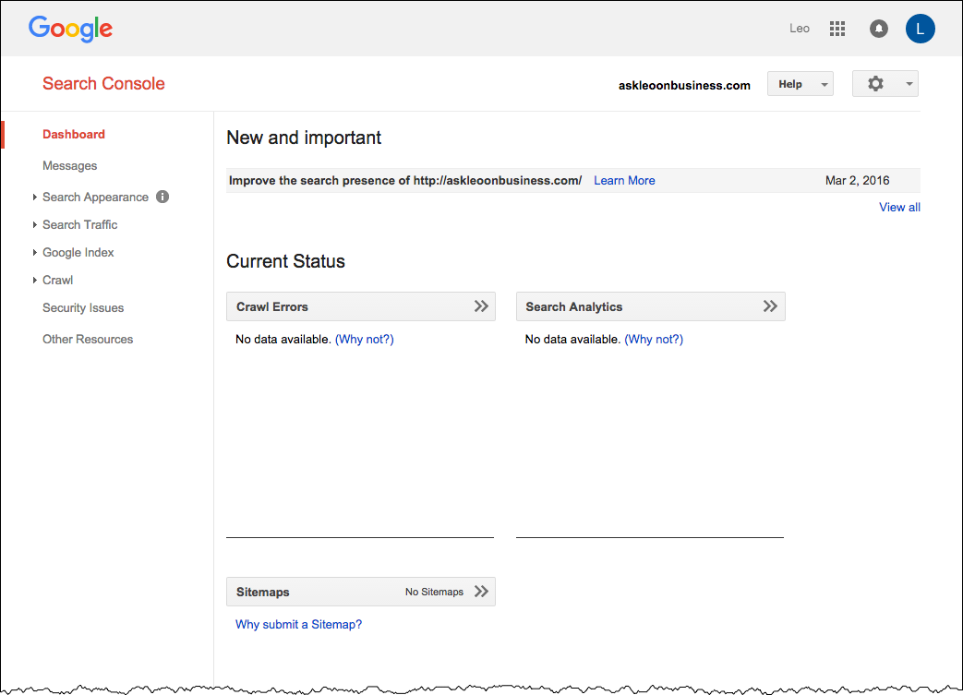This screenshot has width=963, height=695.
Task: Open the Help dropdown menu
Action: click(x=800, y=83)
